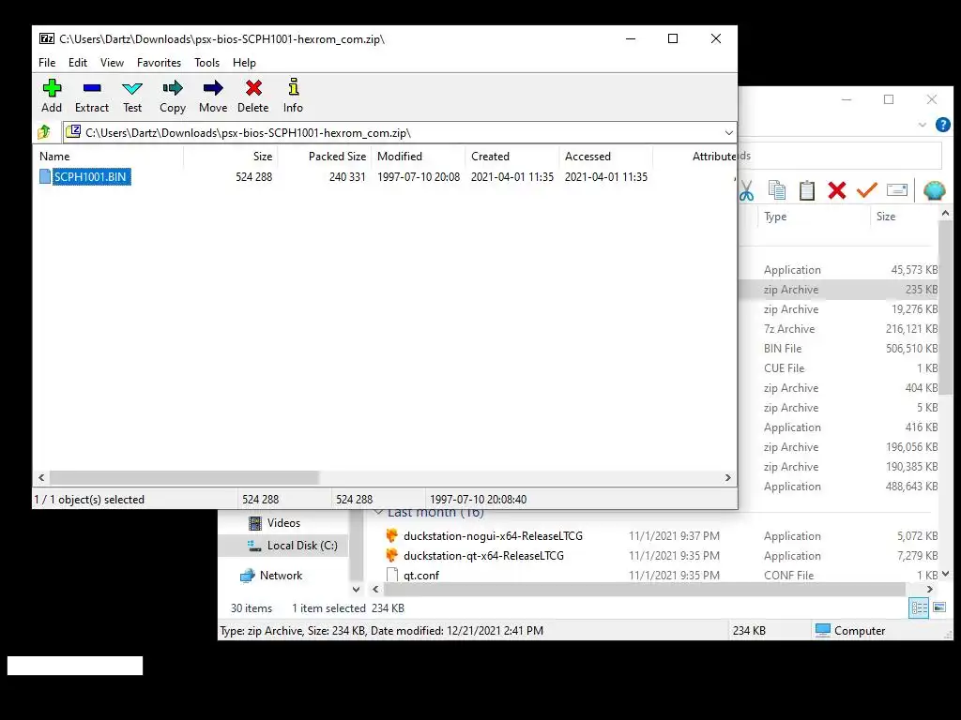Image resolution: width=961 pixels, height=720 pixels.
Task: Open the File menu in 7-Zip
Action: click(47, 63)
